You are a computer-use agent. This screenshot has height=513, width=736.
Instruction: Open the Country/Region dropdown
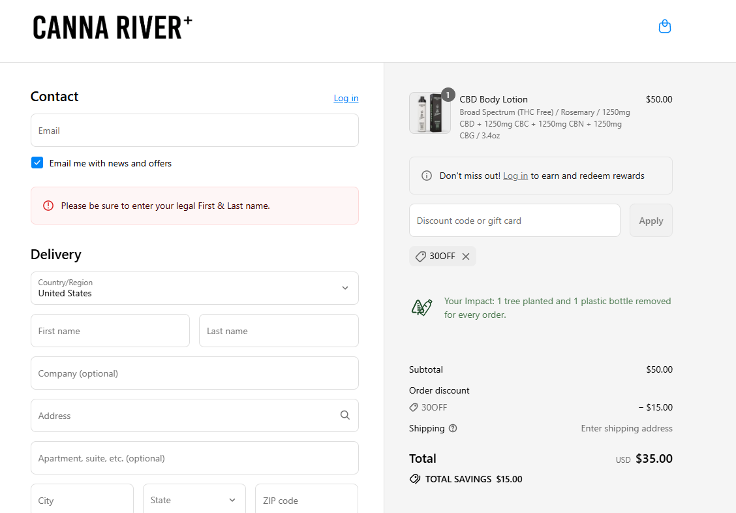click(195, 288)
